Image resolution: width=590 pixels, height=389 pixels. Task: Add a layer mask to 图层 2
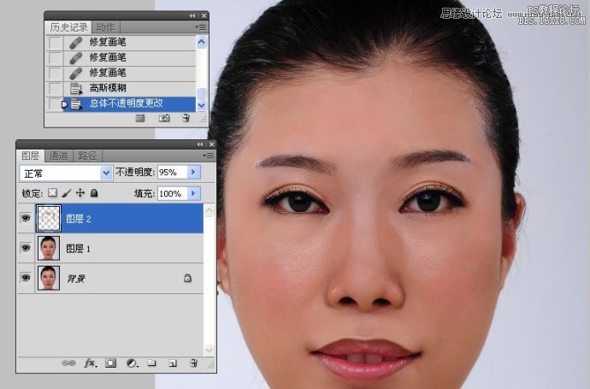[x=110, y=362]
